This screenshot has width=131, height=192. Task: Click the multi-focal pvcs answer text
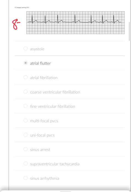click(x=44, y=121)
